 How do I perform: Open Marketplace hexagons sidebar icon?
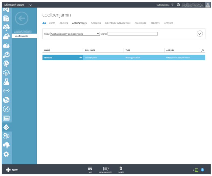pos(6,136)
